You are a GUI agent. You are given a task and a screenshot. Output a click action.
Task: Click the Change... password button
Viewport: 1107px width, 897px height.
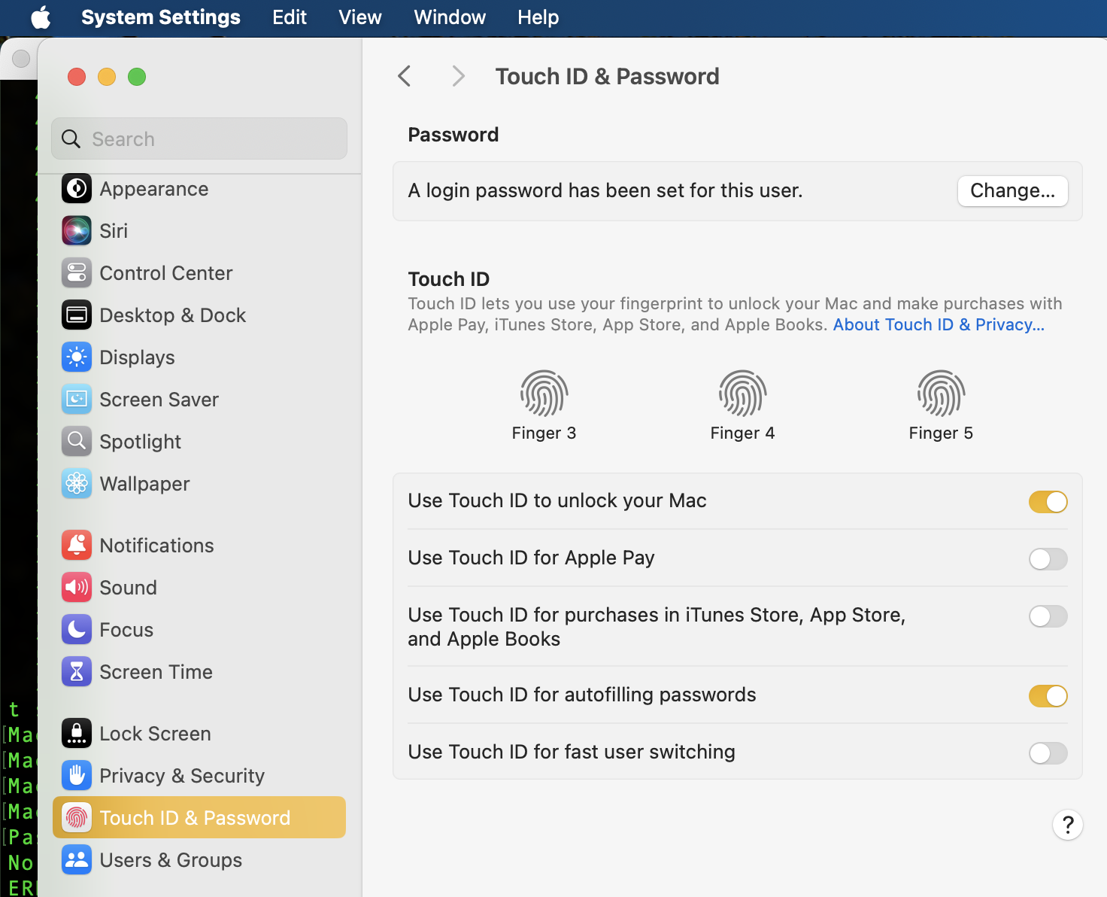pyautogui.click(x=1013, y=191)
